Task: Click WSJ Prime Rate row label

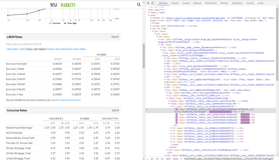Action: 14,133
